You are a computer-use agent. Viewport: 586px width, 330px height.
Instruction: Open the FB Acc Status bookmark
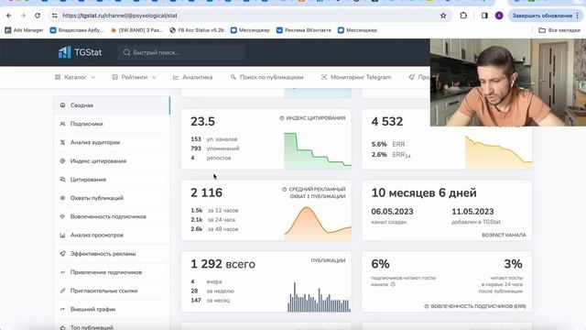point(197,30)
